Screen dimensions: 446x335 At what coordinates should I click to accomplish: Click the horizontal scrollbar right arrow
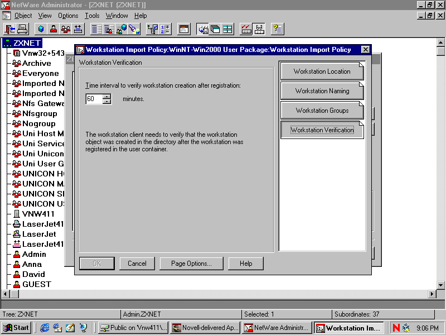(432, 294)
